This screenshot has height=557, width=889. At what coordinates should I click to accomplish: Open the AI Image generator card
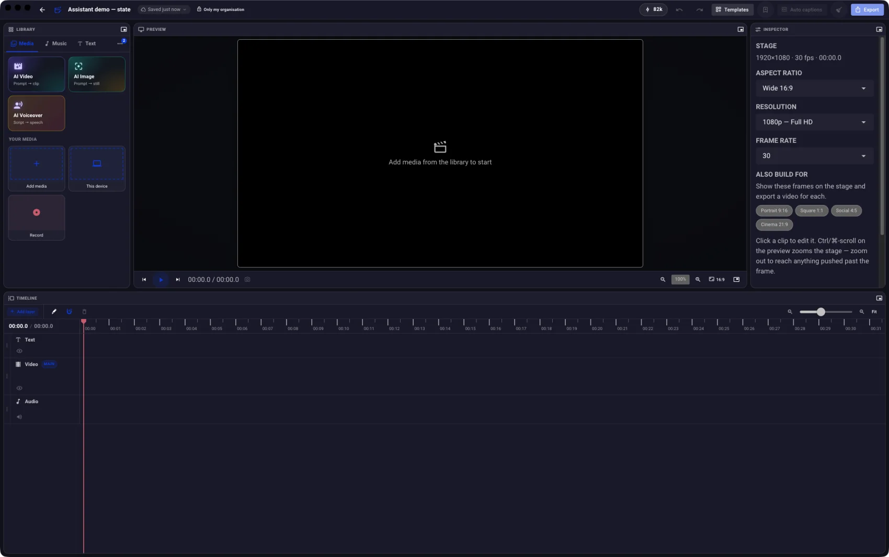(x=97, y=74)
